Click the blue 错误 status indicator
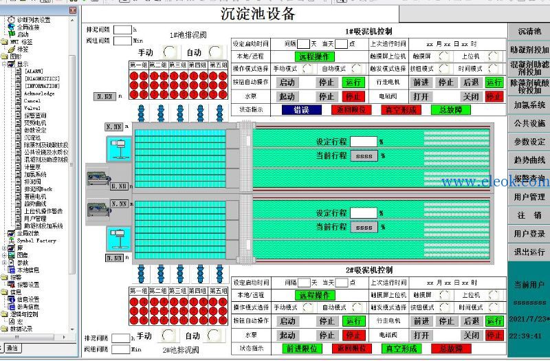 coord(302,110)
